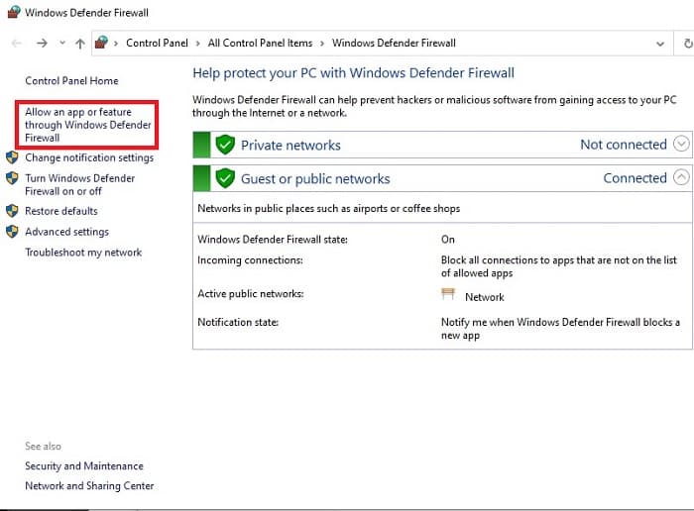Click the Notification state label
Screen dimensions: 694x511
click(x=238, y=322)
